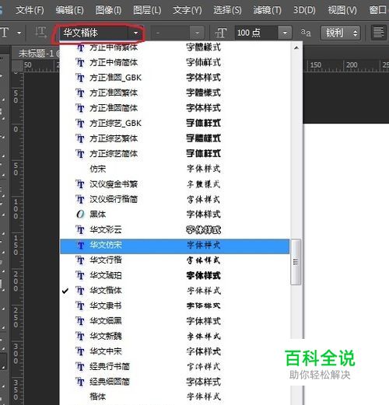This screenshot has width=389, height=405.
Task: Click the TrueType icon beside 华文彩云
Action: pyautogui.click(x=80, y=229)
